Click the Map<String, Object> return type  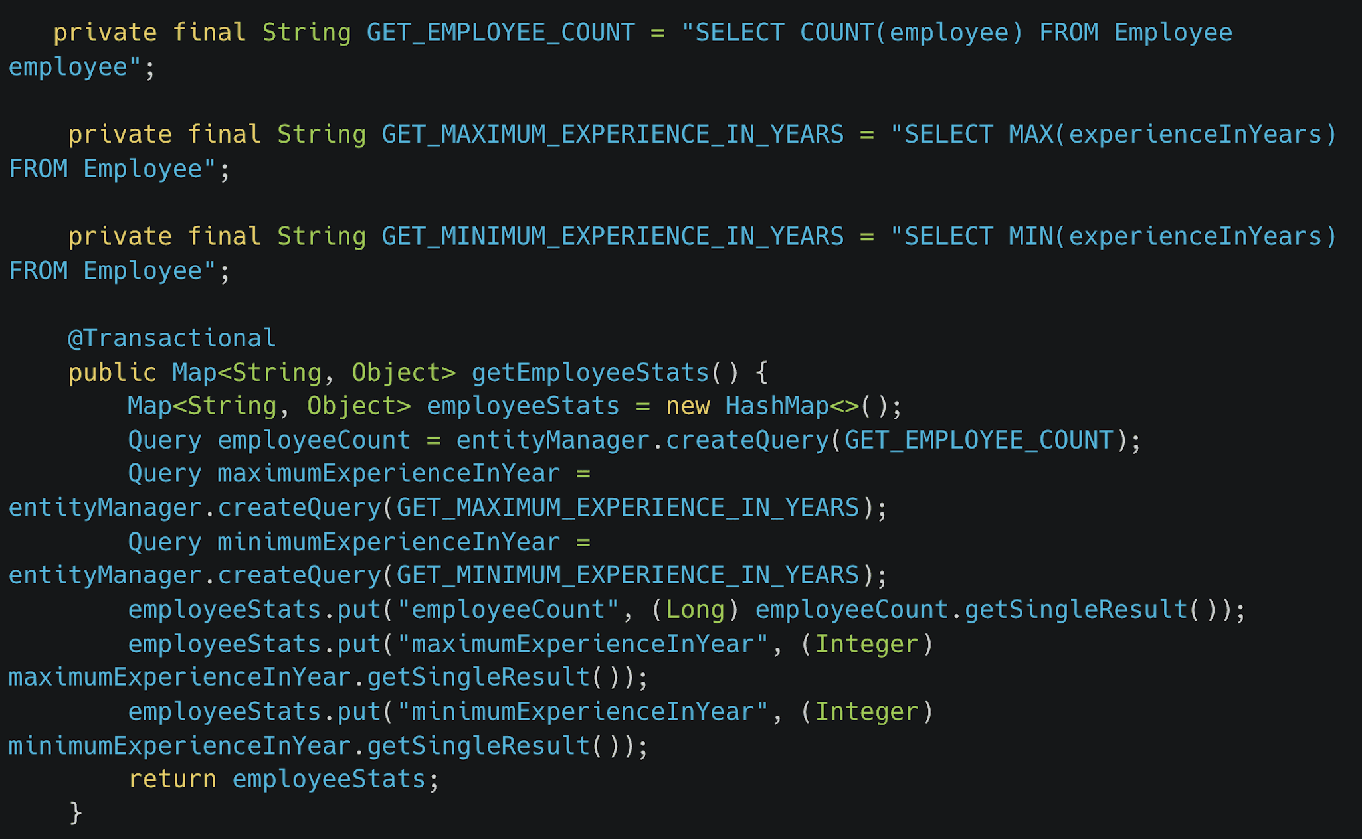[x=314, y=372]
